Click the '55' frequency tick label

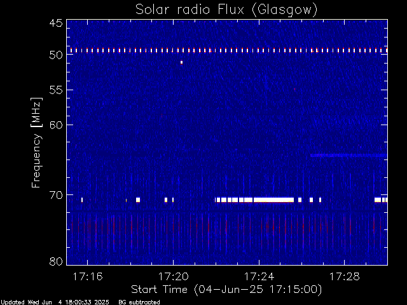point(56,90)
